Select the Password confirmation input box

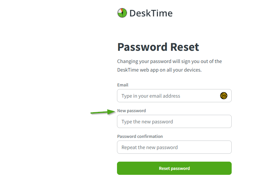point(174,147)
